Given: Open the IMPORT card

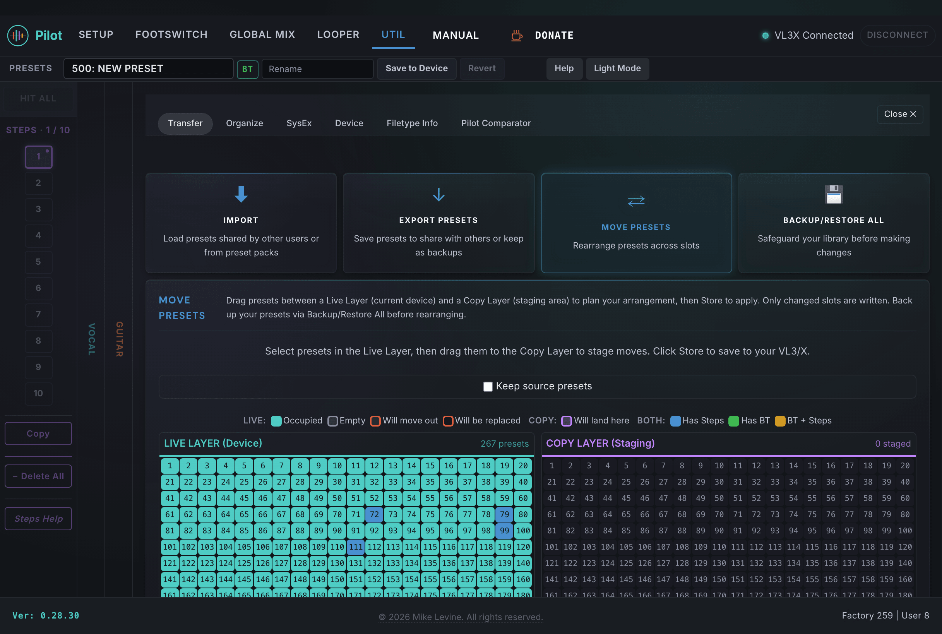Looking at the screenshot, I should 241,223.
